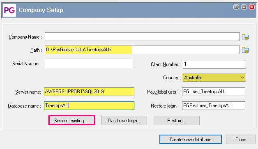Click the restore window icon in title bar
258x149 pixels.
click(x=236, y=7)
